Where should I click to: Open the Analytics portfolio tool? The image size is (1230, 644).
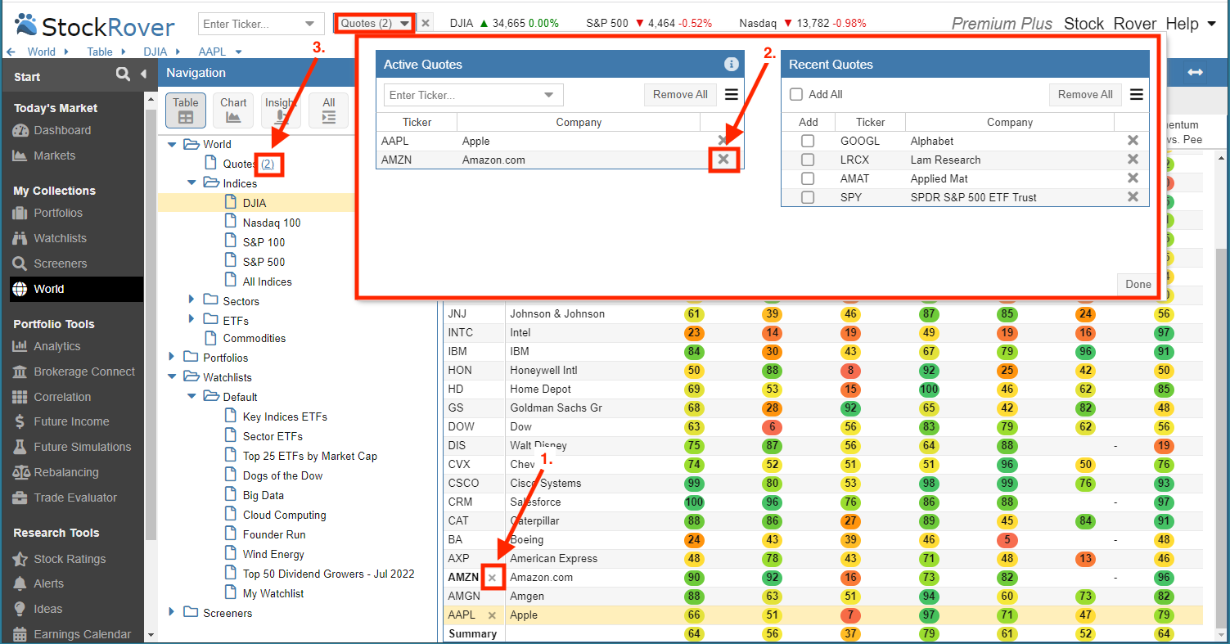click(56, 346)
